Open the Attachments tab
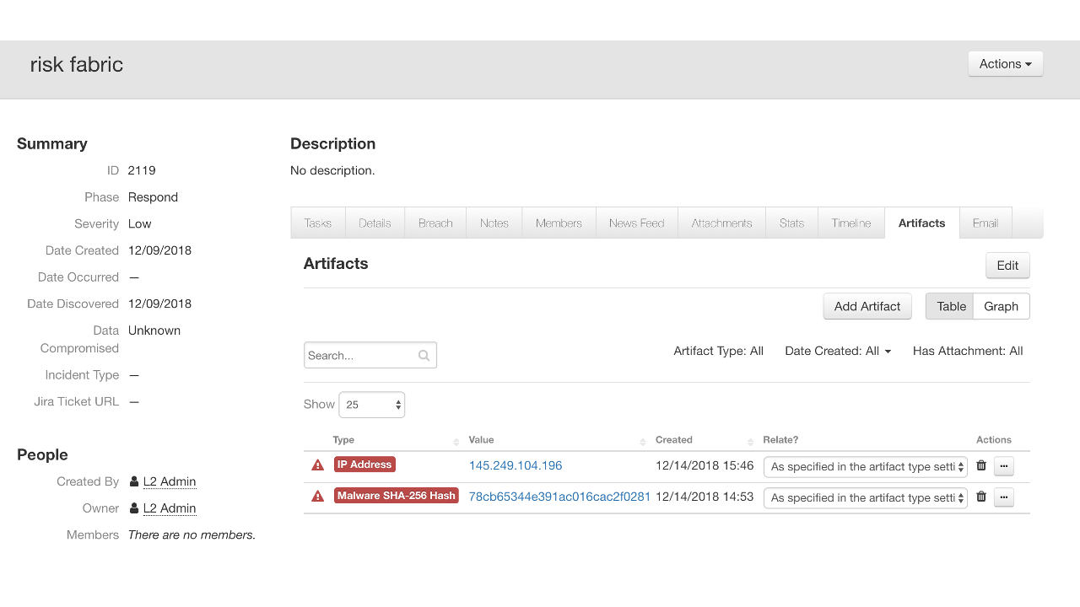 [x=721, y=223]
